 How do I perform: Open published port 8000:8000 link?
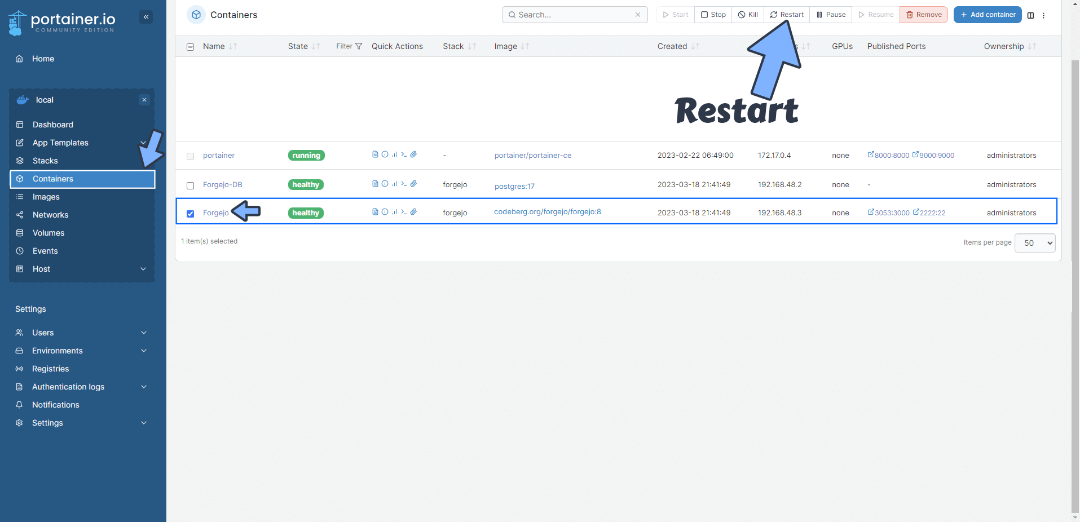pyautogui.click(x=888, y=155)
